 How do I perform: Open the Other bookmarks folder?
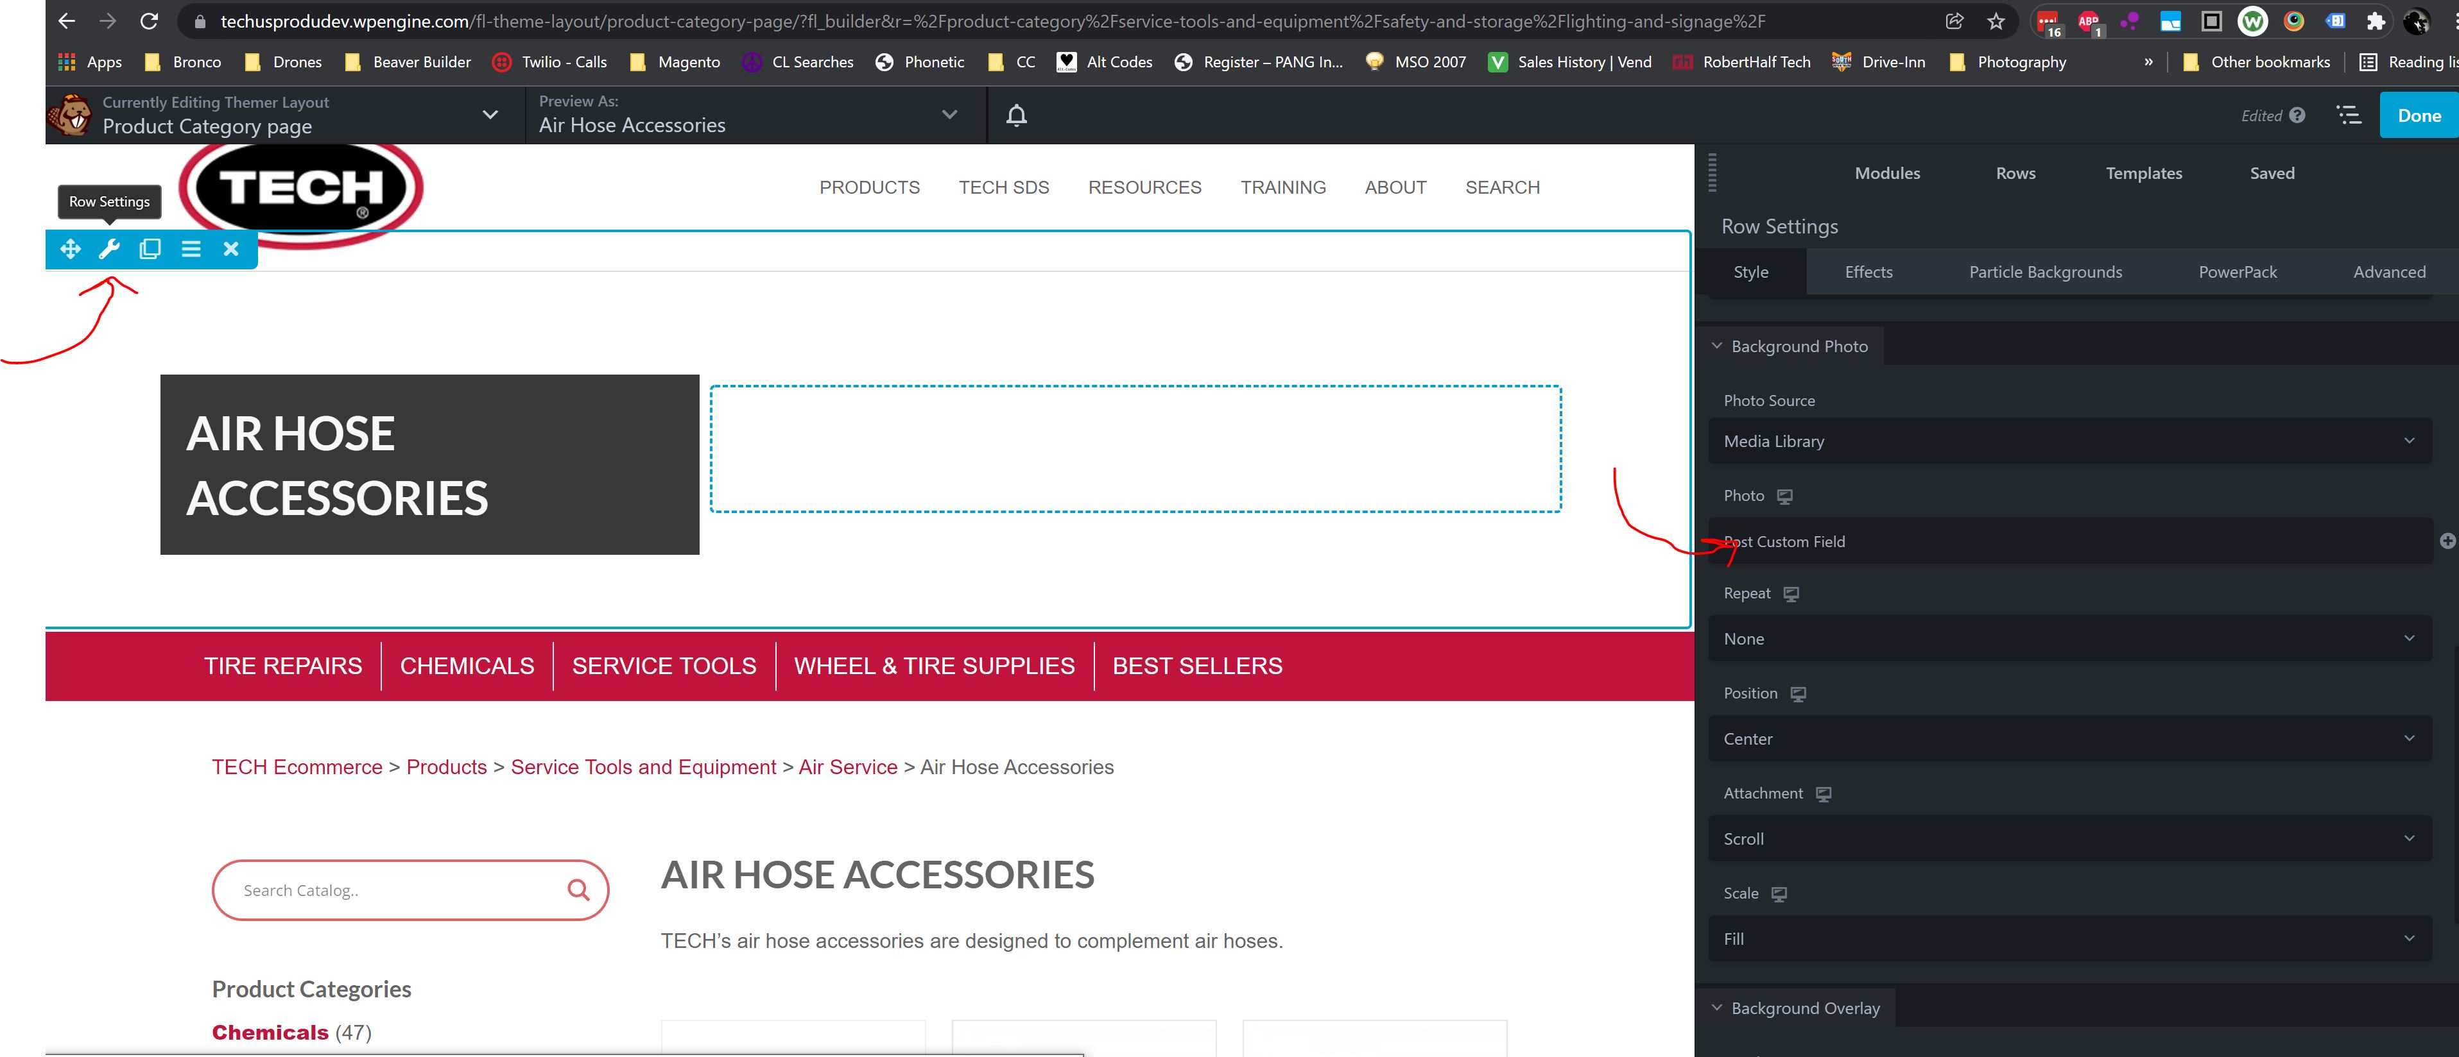(2257, 62)
